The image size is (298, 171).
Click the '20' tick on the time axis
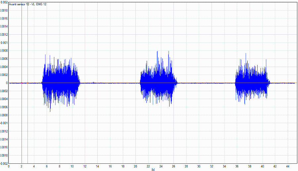coord(135,166)
